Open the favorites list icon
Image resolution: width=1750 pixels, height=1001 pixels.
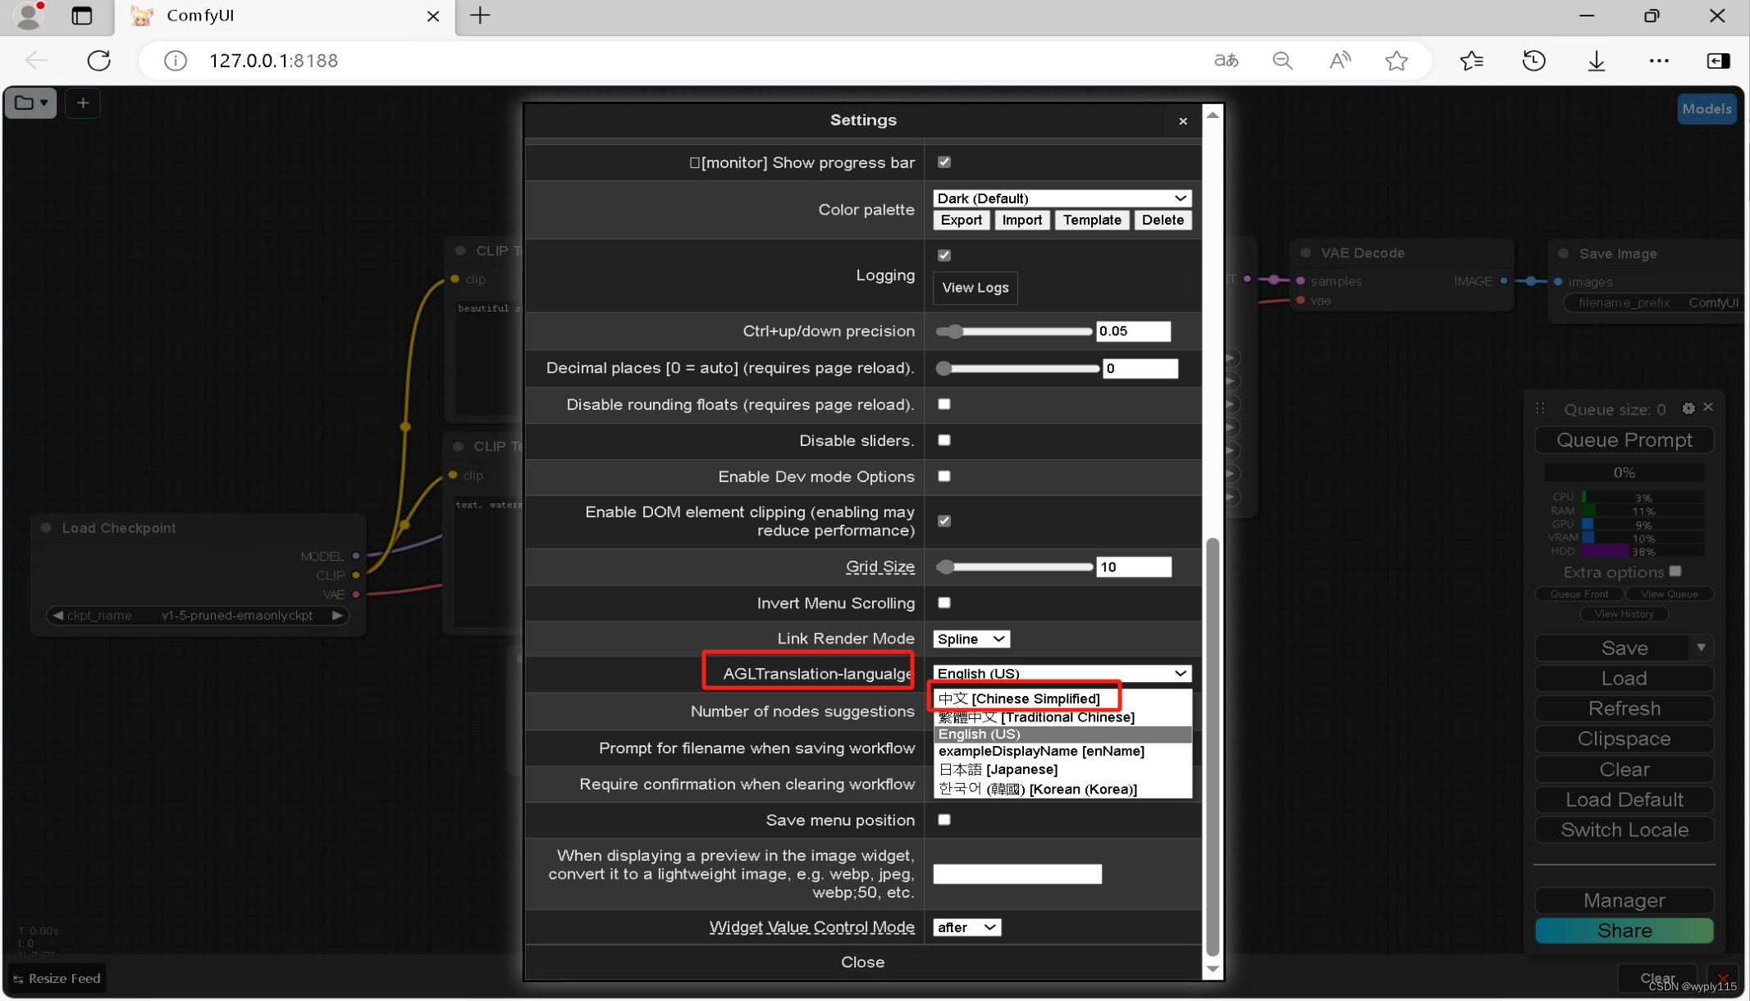pyautogui.click(x=1471, y=61)
